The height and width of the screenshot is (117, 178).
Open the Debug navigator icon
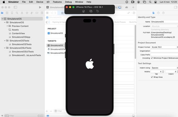pos(32,13)
